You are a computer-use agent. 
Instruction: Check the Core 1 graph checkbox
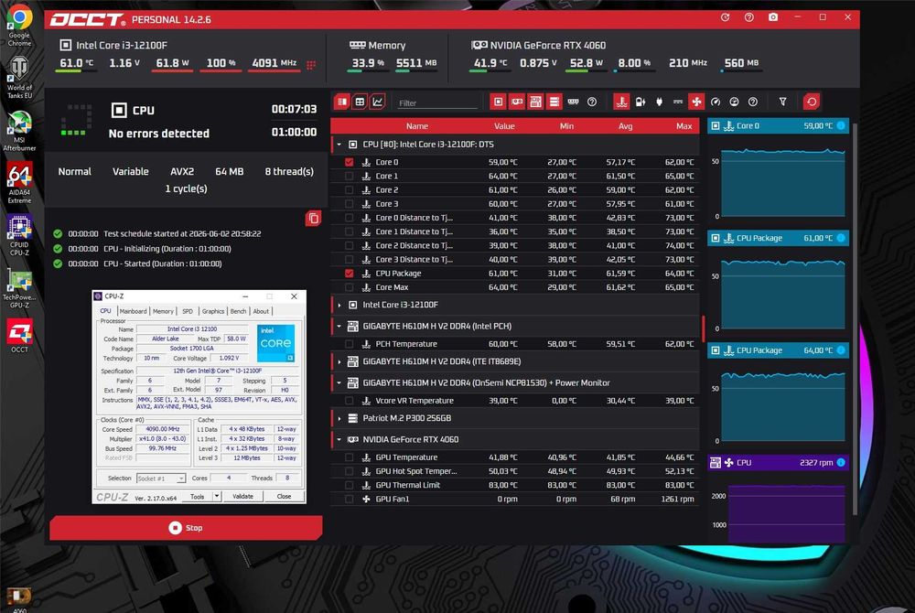[x=349, y=177]
